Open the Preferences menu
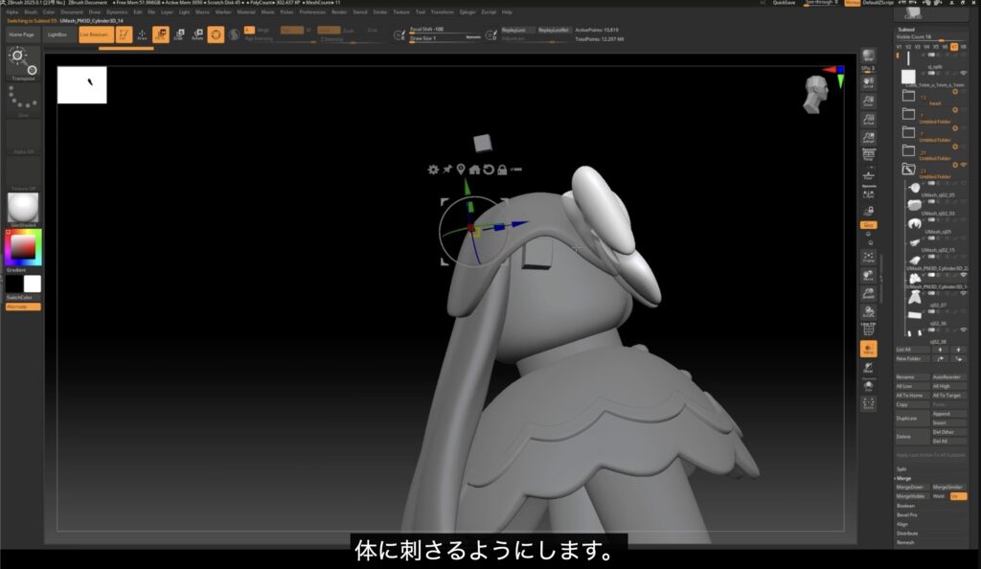981x569 pixels. coord(311,11)
